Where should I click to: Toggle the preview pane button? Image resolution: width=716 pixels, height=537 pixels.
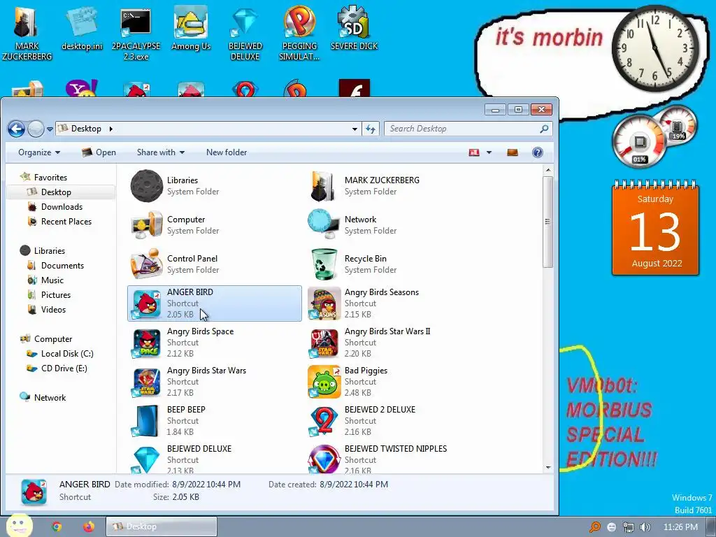[513, 152]
